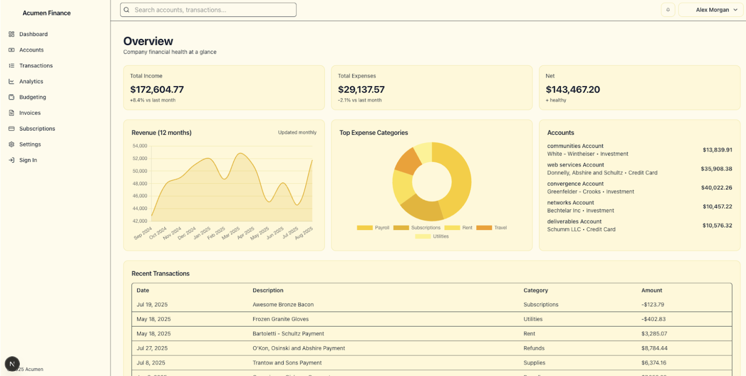Click the Budgeting icon in sidebar

(11, 97)
